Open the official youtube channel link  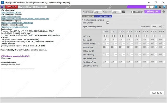[14, 27]
